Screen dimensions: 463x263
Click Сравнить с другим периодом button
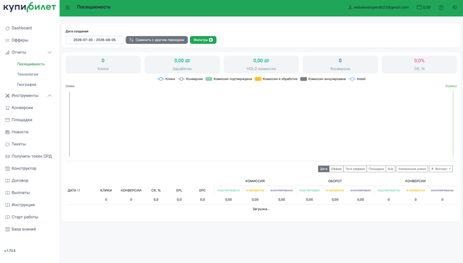(x=156, y=40)
